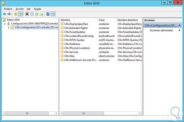The height and width of the screenshot is (122, 184).
Task: Click the Editor ADSI root notepad icon
Action: coord(4,20)
